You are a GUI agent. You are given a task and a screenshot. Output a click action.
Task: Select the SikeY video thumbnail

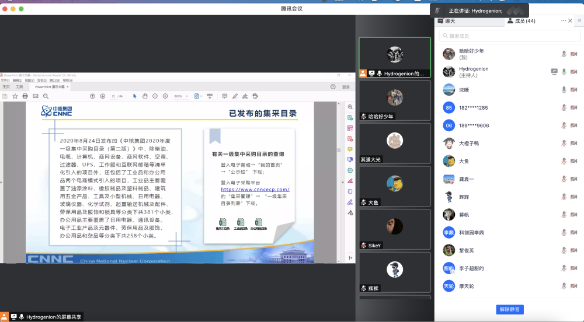(x=395, y=229)
